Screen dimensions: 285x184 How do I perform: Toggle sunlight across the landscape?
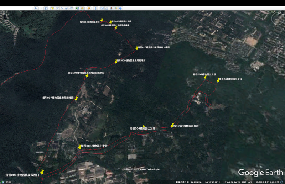click(83, 8)
